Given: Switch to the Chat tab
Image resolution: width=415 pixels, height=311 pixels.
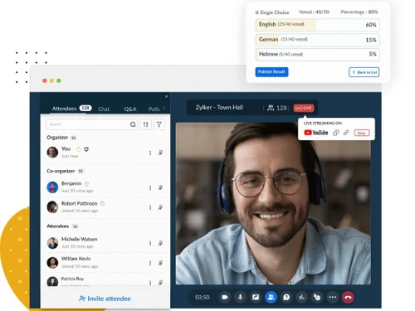Looking at the screenshot, I should [104, 109].
